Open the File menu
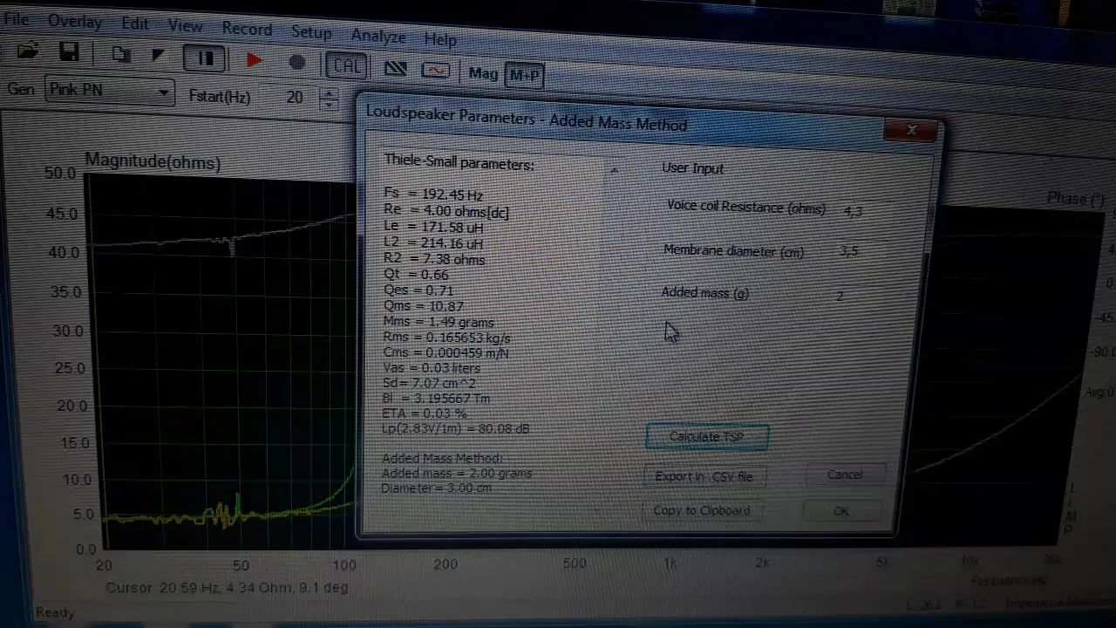This screenshot has height=628, width=1116. coord(16,18)
